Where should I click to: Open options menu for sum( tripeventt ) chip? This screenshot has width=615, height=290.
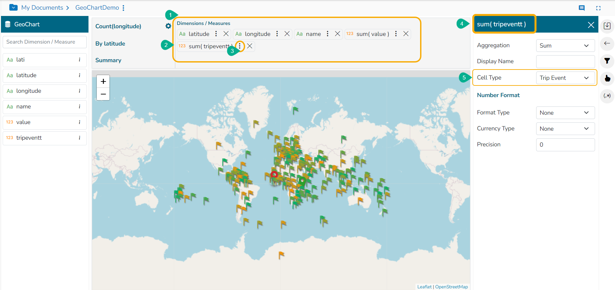240,46
